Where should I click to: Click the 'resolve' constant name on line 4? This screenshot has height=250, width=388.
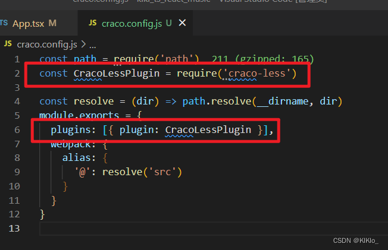click(x=94, y=102)
